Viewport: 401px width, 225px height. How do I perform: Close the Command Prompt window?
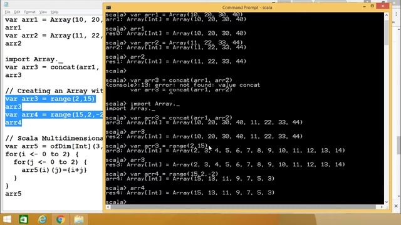383,6
